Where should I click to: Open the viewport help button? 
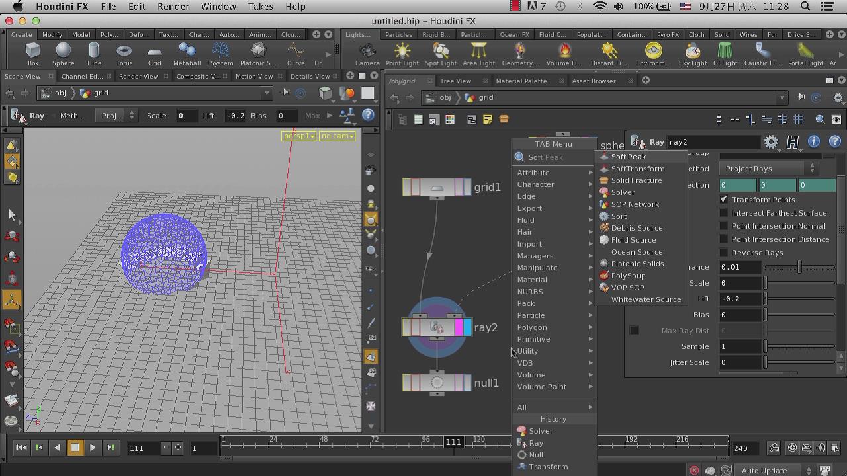coord(368,115)
